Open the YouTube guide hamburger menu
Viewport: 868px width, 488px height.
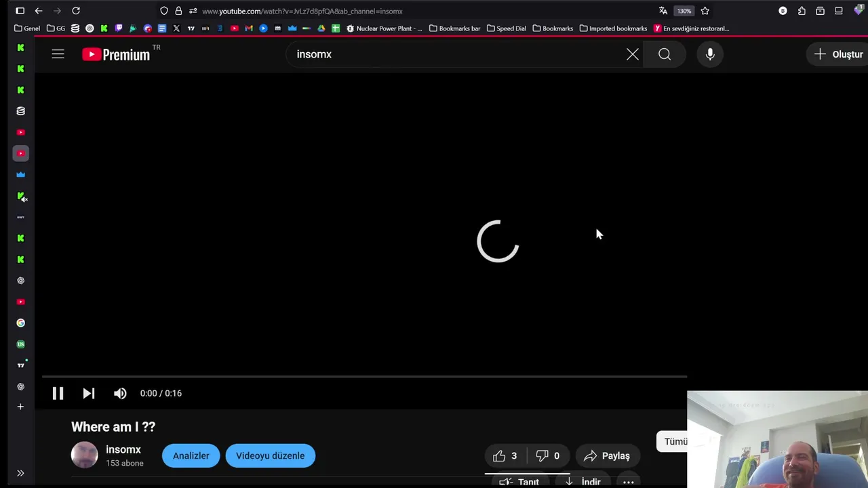coord(58,54)
